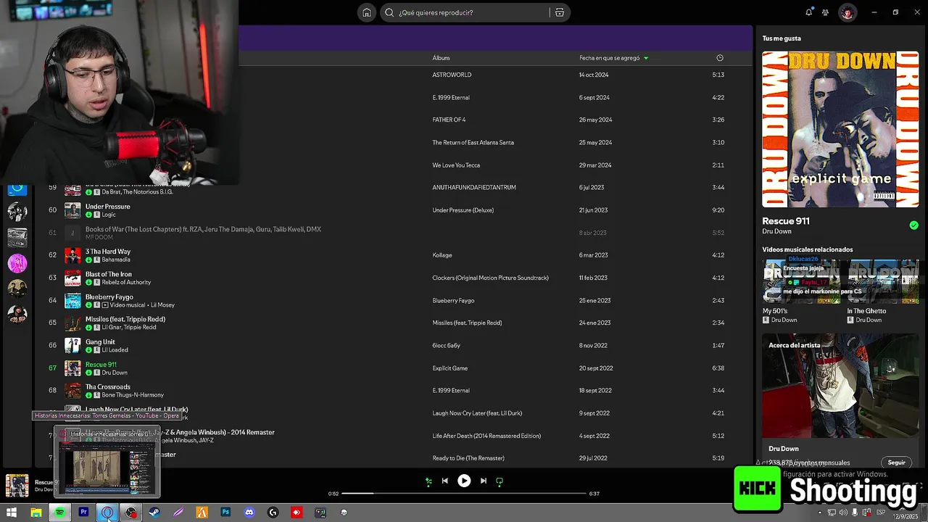Sort by Fecha en que se agregó arrow
The image size is (928, 522).
click(646, 58)
